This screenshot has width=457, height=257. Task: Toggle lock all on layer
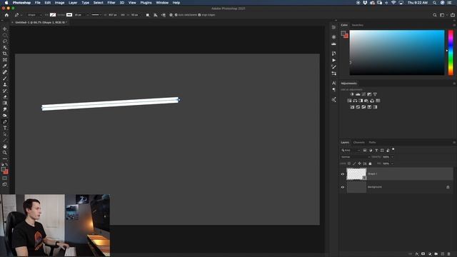click(x=370, y=163)
